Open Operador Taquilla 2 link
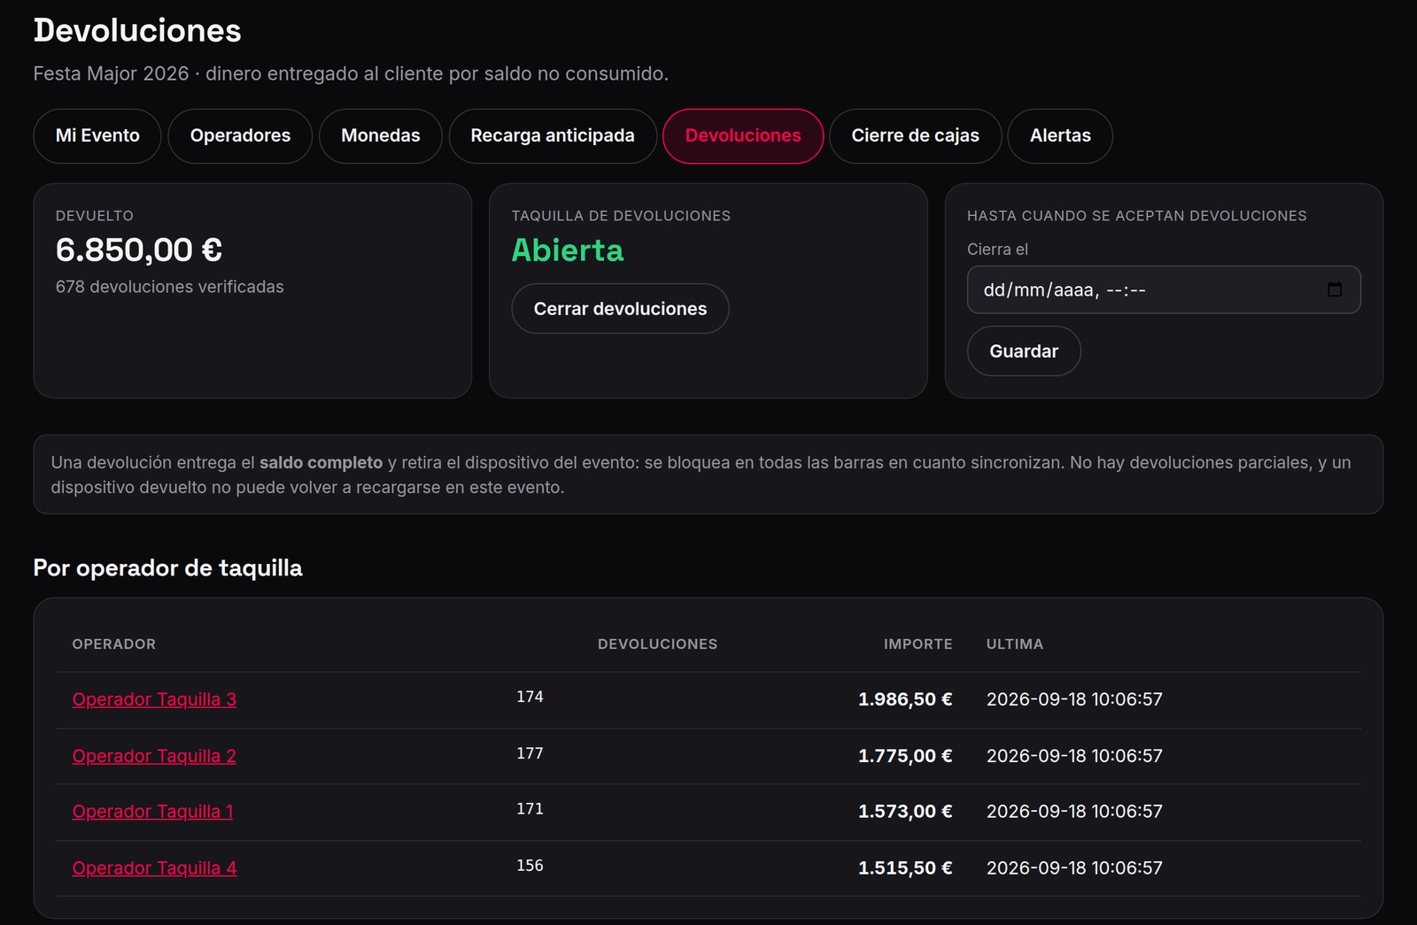Screen dimensions: 1417x925 click(x=154, y=756)
